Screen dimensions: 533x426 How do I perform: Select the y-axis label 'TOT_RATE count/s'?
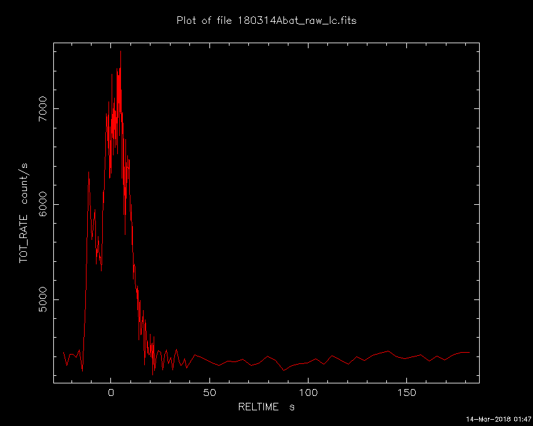point(23,213)
